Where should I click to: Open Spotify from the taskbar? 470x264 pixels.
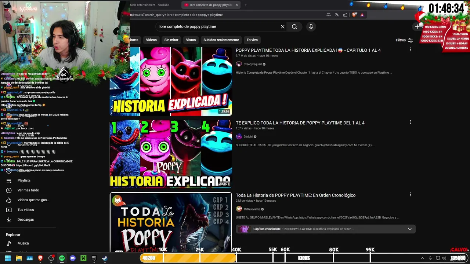(x=62, y=258)
